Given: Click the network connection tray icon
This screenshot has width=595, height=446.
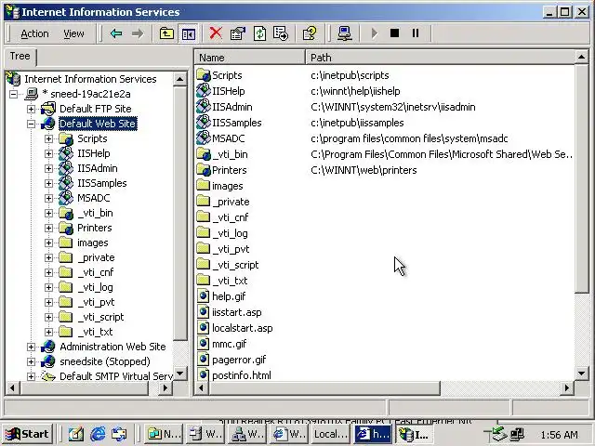Looking at the screenshot, I should coord(517,435).
